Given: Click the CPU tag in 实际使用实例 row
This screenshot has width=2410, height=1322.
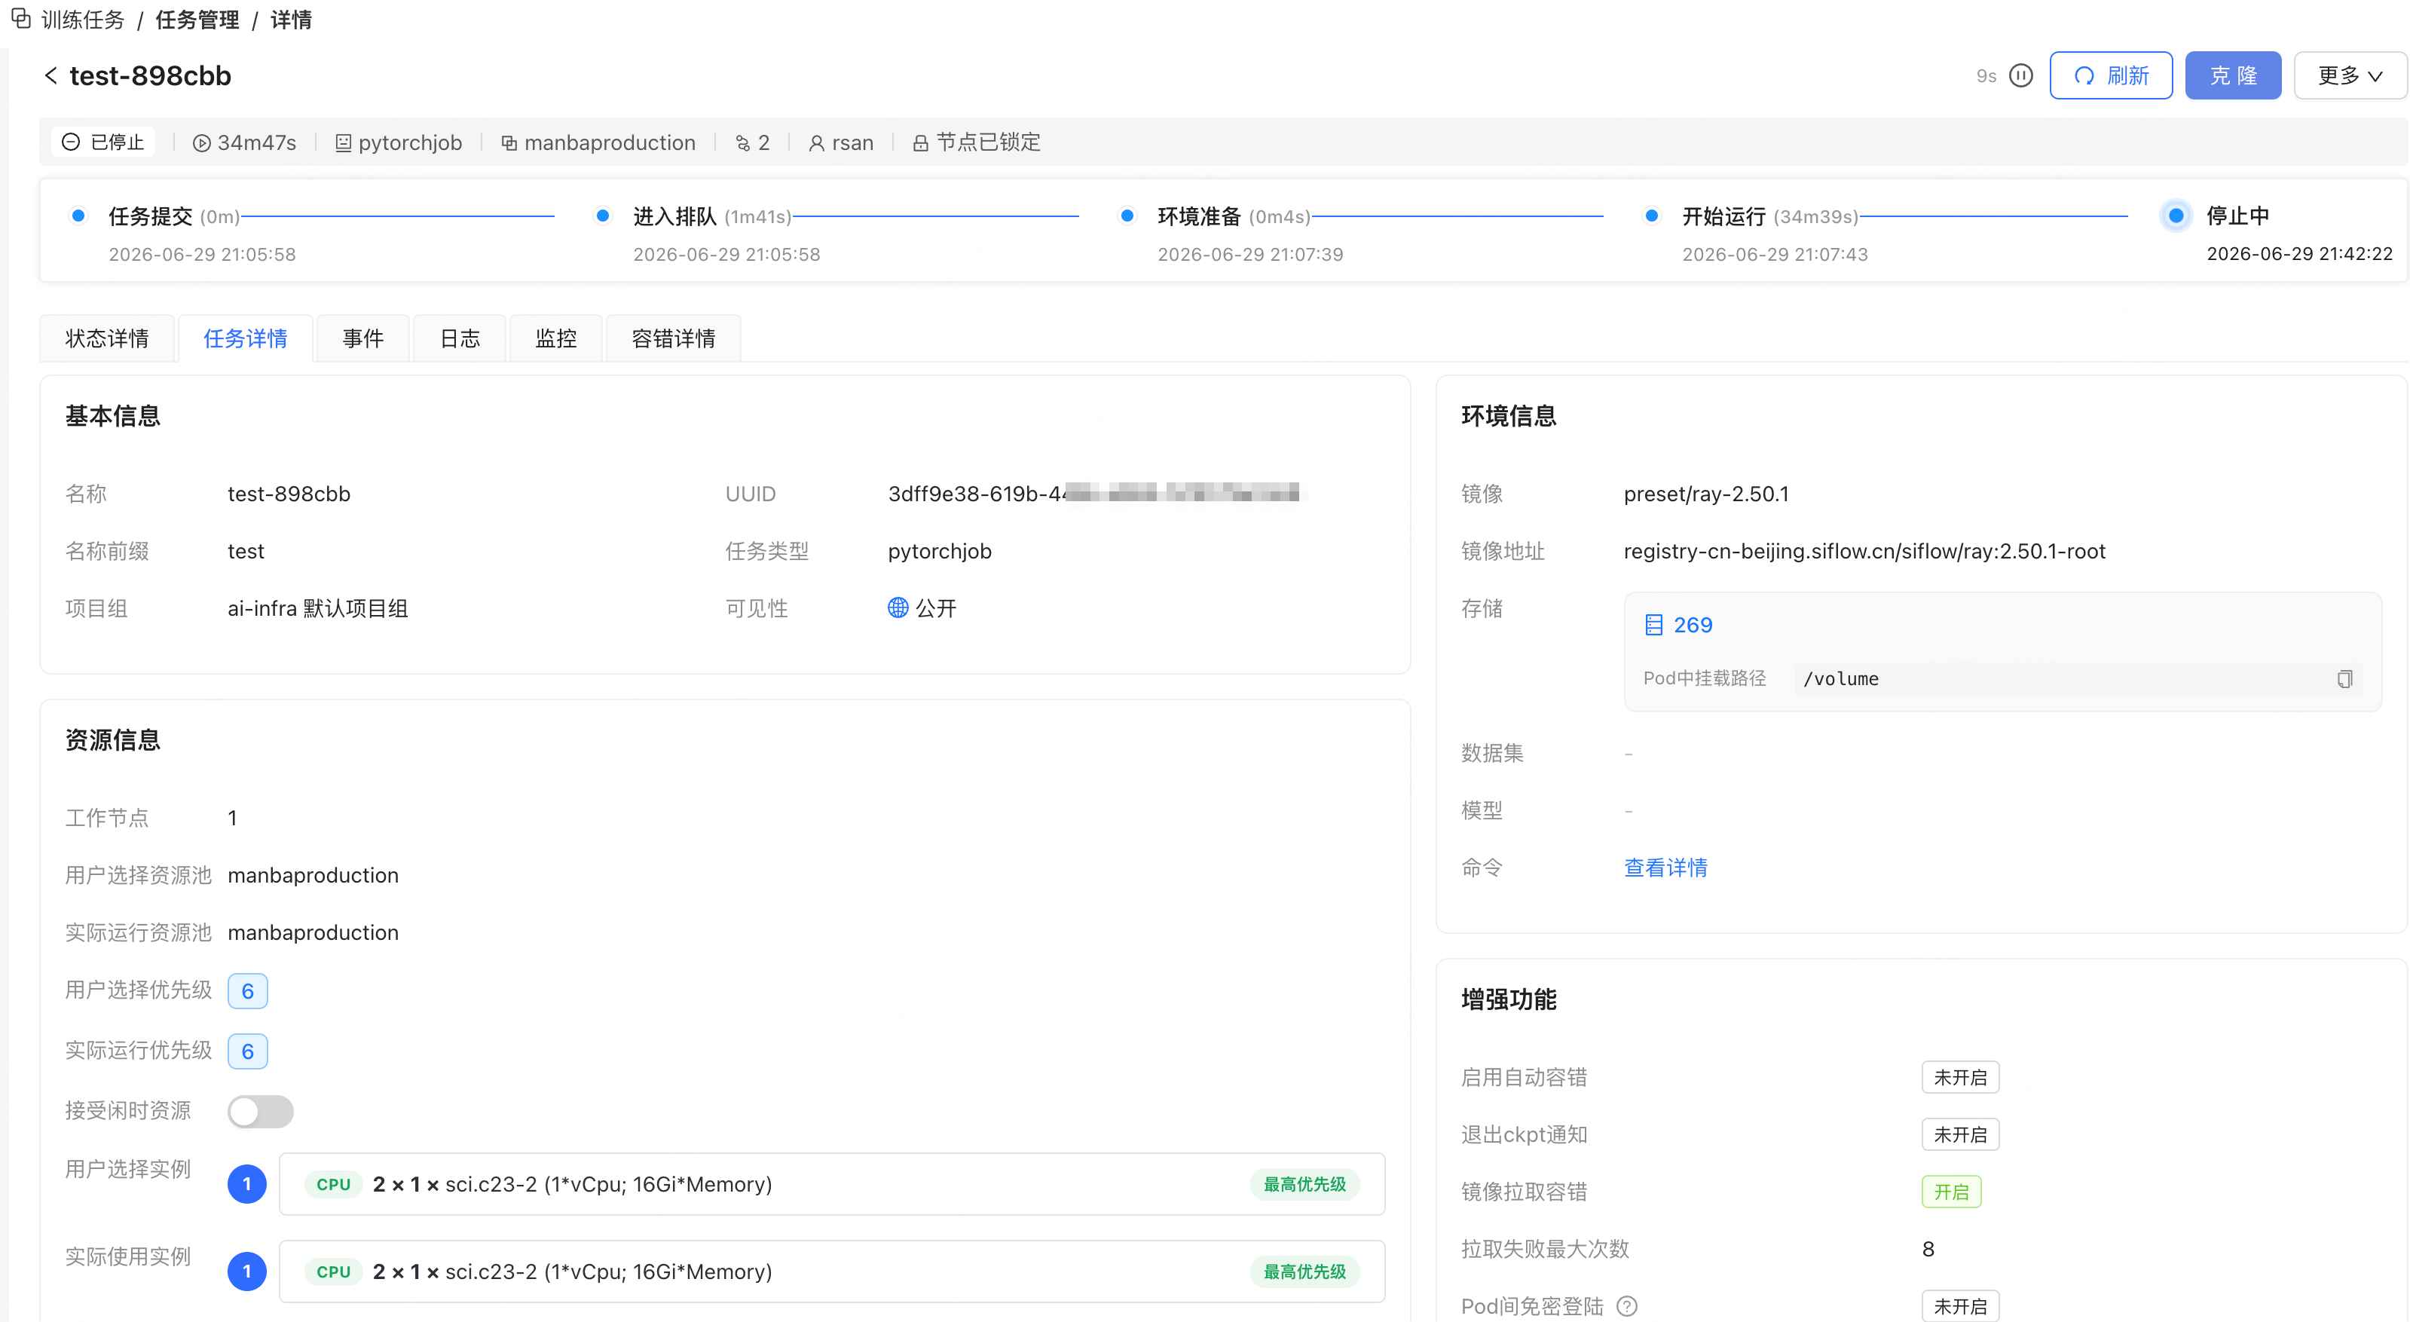Looking at the screenshot, I should point(333,1272).
